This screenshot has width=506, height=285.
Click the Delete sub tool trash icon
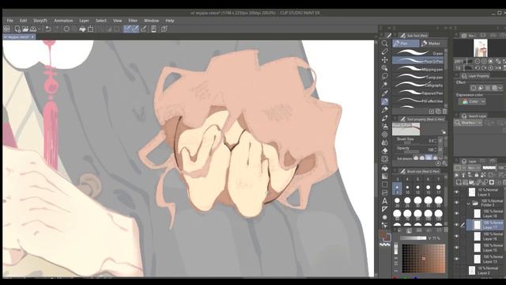444,111
